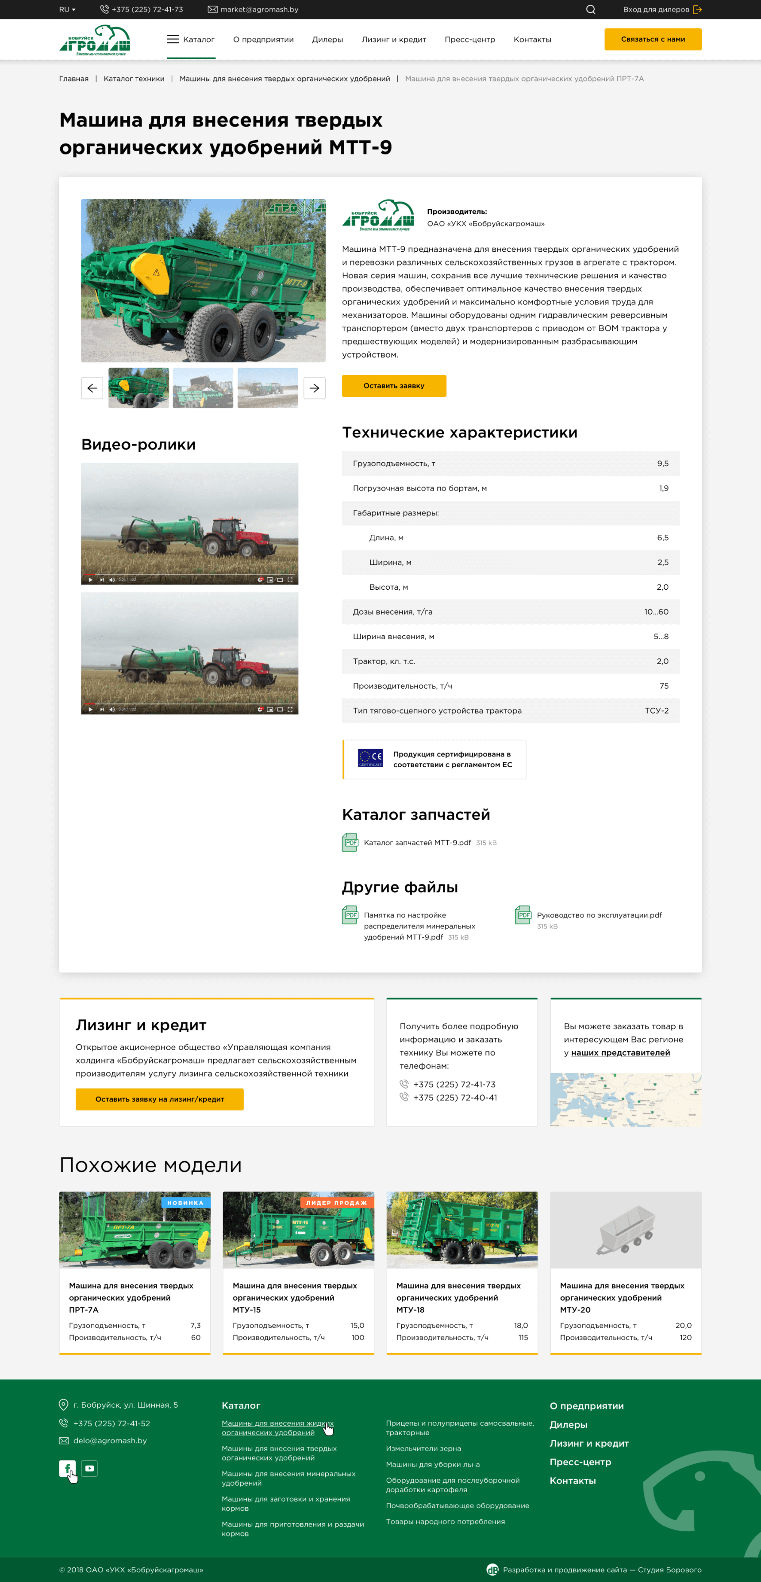This screenshot has width=761, height=1582.
Task: Open footer link 'Почвообрабатывающее оборудование'
Action: tap(457, 1505)
